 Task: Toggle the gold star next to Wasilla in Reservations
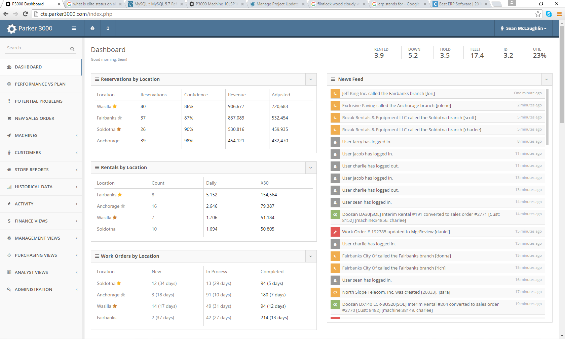click(115, 106)
